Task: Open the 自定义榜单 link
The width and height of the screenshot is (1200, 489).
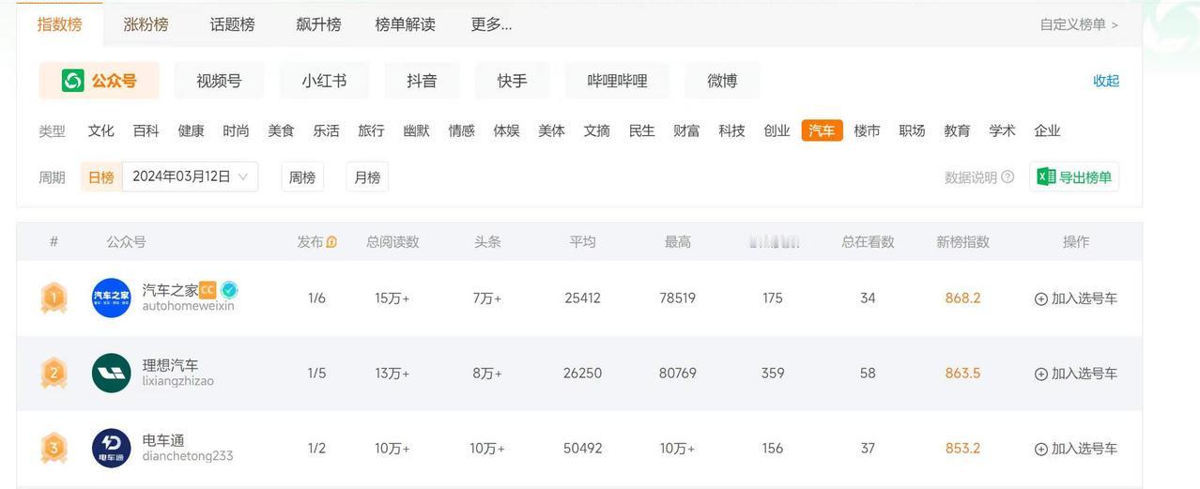Action: pos(1079,24)
